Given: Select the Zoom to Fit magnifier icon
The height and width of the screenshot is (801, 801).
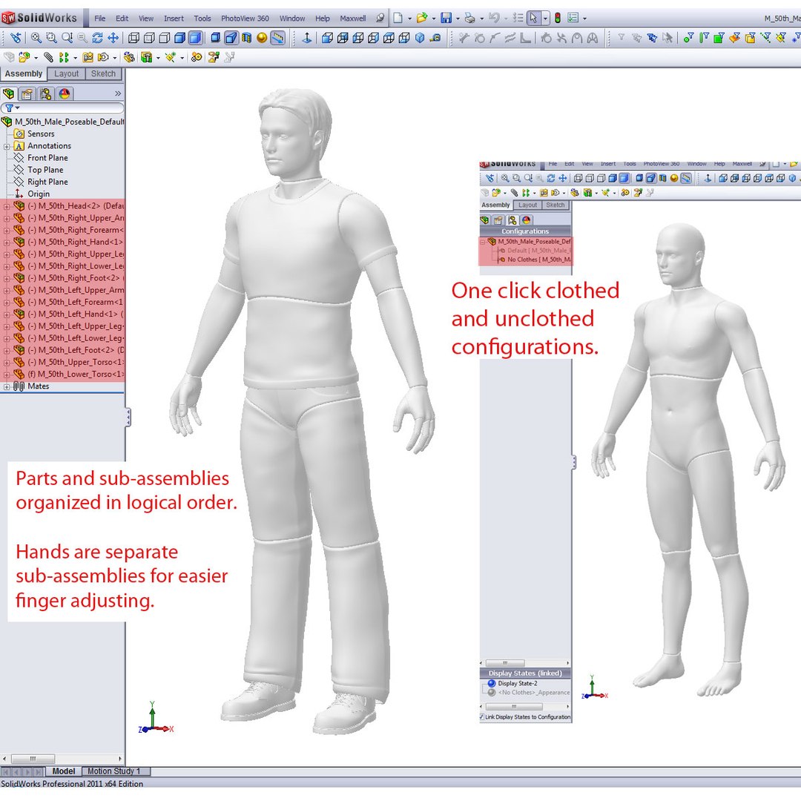Looking at the screenshot, I should 36,38.
